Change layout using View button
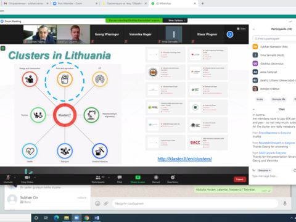 click(241, 28)
